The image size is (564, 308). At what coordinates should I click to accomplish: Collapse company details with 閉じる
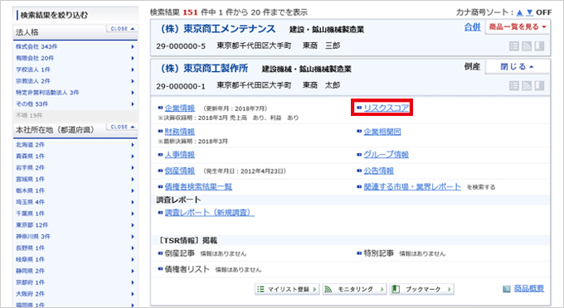coord(518,67)
